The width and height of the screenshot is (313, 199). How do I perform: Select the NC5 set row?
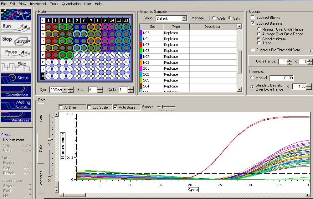click(x=188, y=45)
